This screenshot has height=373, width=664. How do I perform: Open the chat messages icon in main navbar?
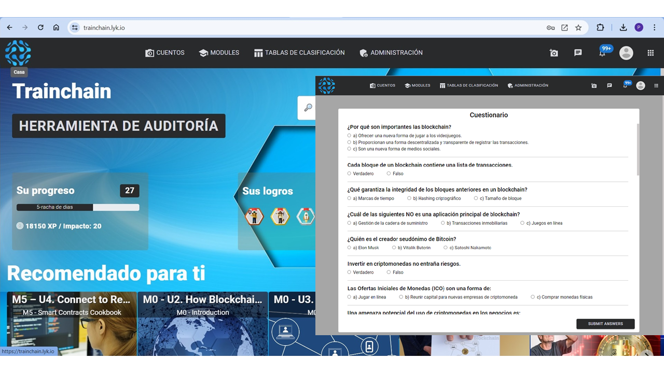pyautogui.click(x=578, y=53)
